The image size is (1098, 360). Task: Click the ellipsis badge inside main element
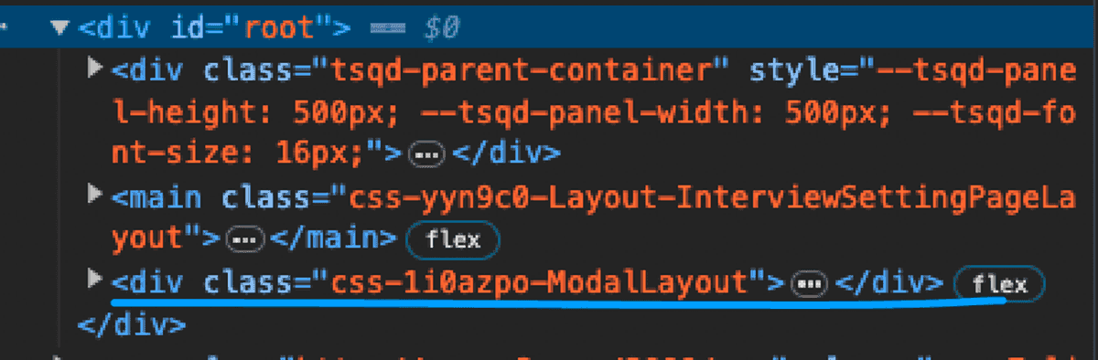tap(244, 240)
